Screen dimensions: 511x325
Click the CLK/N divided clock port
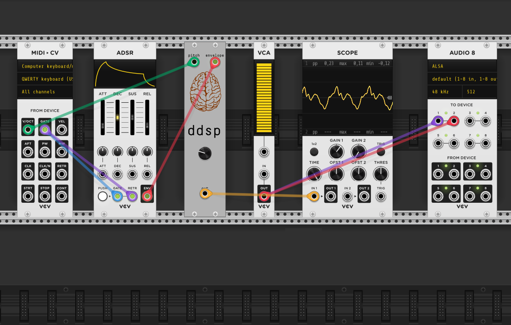pos(45,174)
